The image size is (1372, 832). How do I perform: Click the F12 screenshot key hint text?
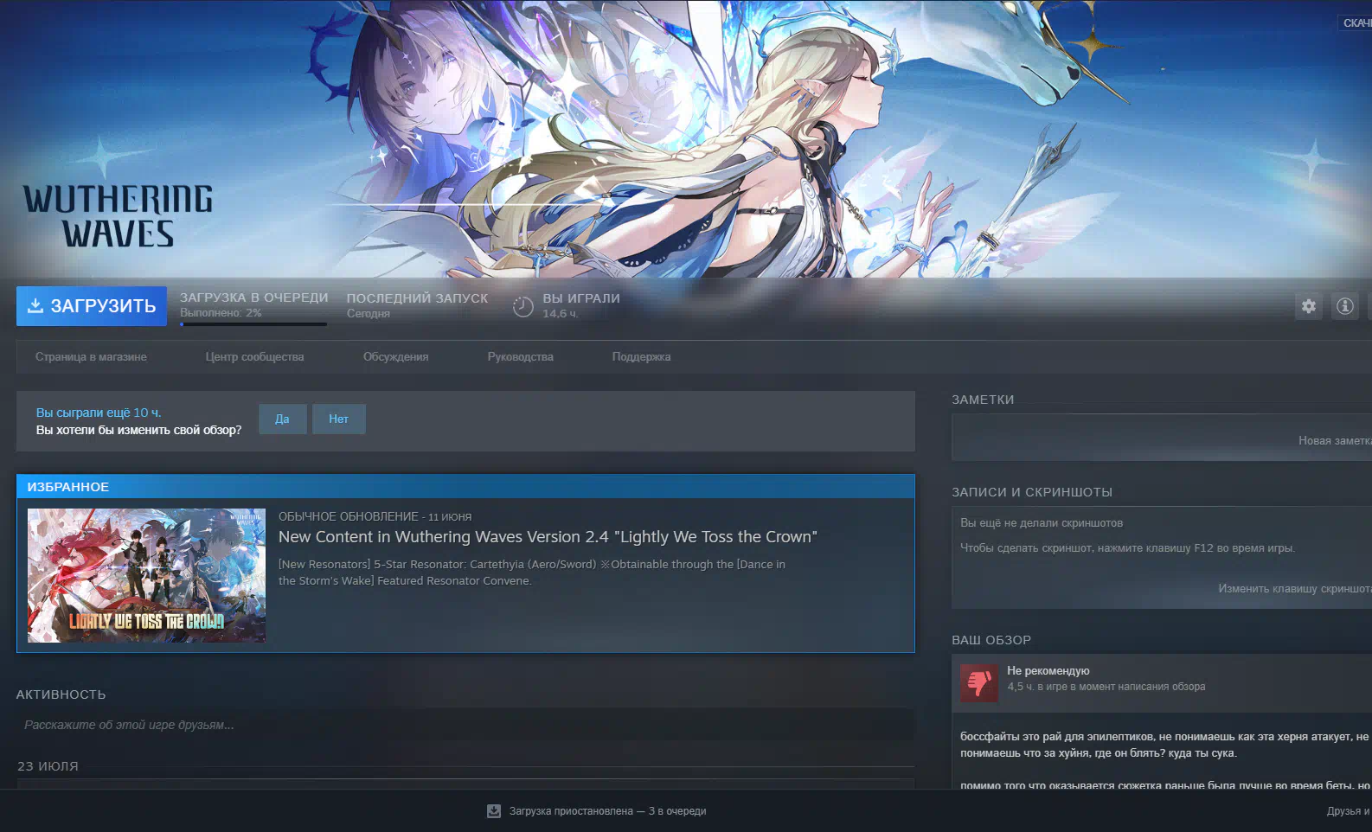coord(1127,547)
